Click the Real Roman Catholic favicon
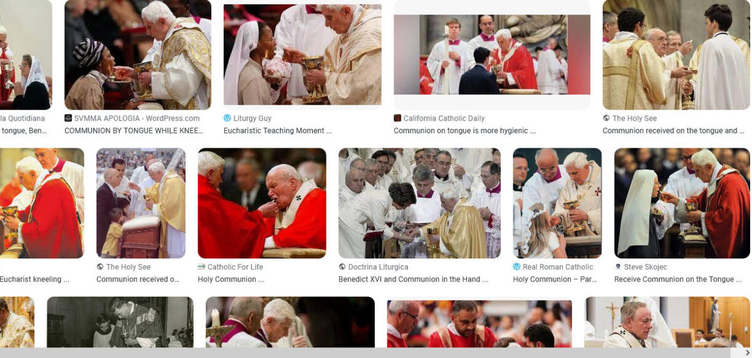 click(x=517, y=267)
